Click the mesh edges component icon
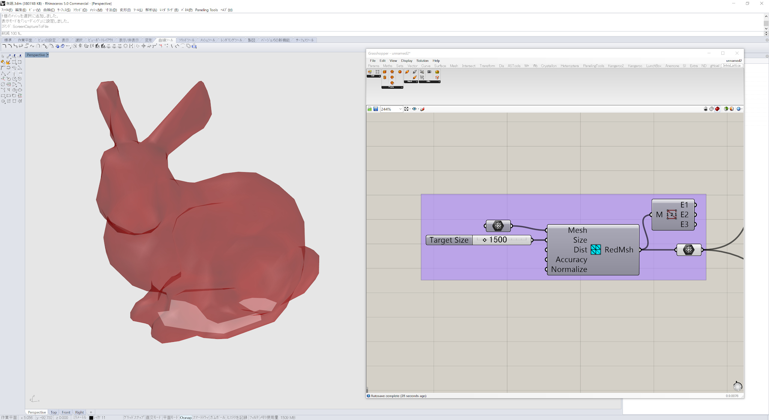The width and height of the screenshot is (769, 420). [x=671, y=214]
